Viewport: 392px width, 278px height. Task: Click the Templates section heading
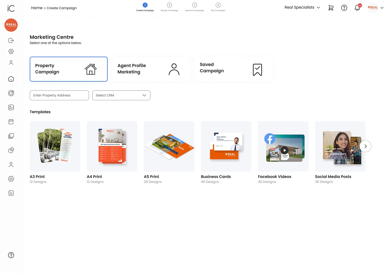[40, 112]
